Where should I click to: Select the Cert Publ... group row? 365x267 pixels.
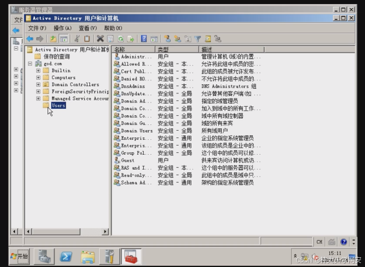(x=187, y=72)
